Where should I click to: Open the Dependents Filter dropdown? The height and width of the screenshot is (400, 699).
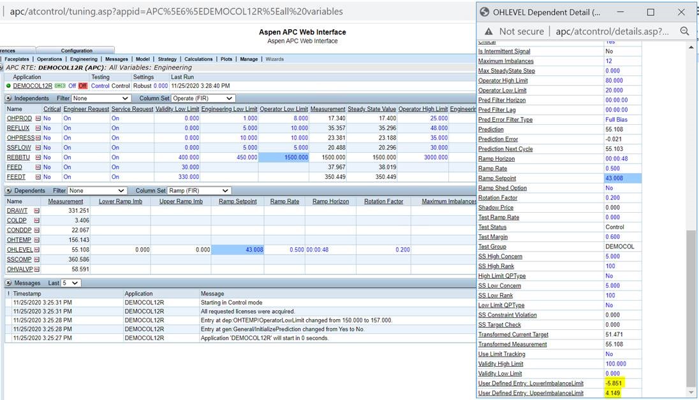click(98, 190)
